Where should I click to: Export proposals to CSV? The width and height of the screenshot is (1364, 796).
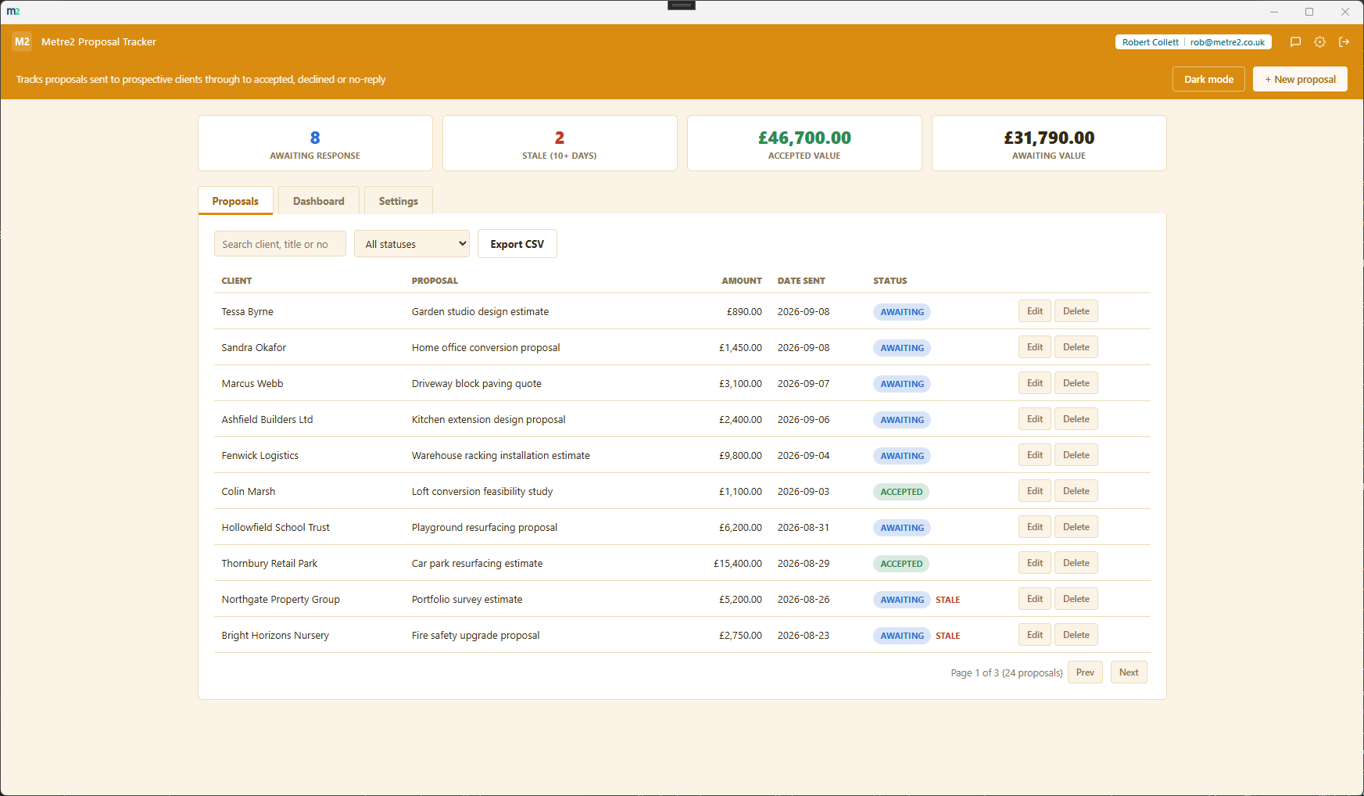pos(517,244)
